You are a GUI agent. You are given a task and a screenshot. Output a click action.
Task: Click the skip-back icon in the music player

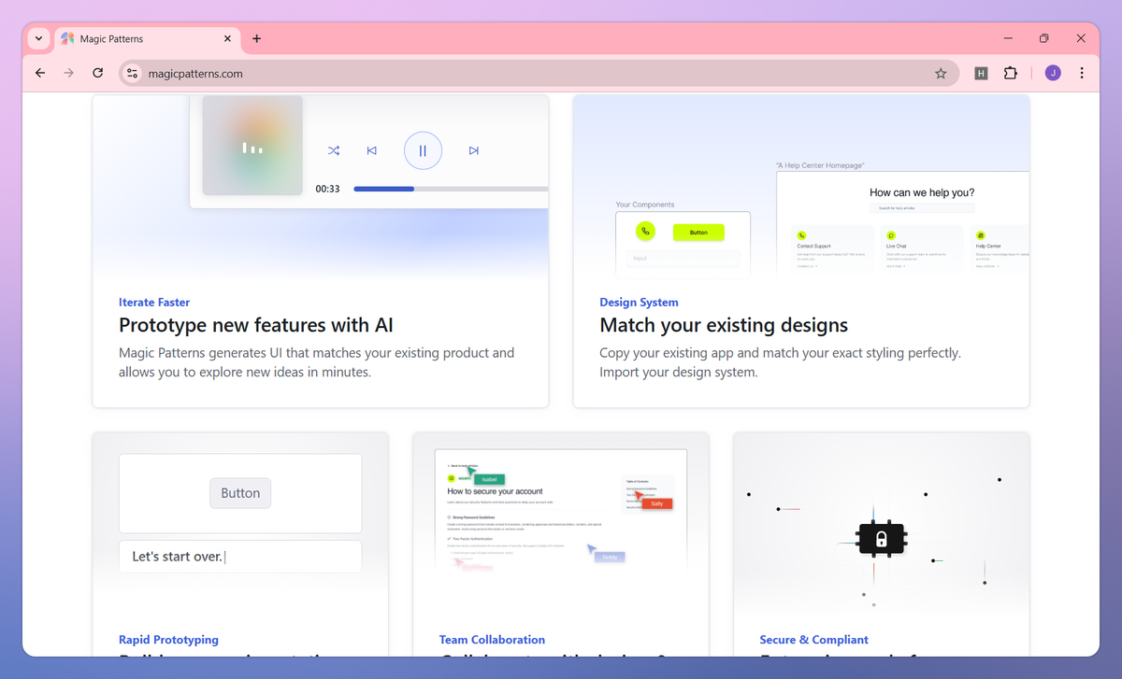(371, 149)
